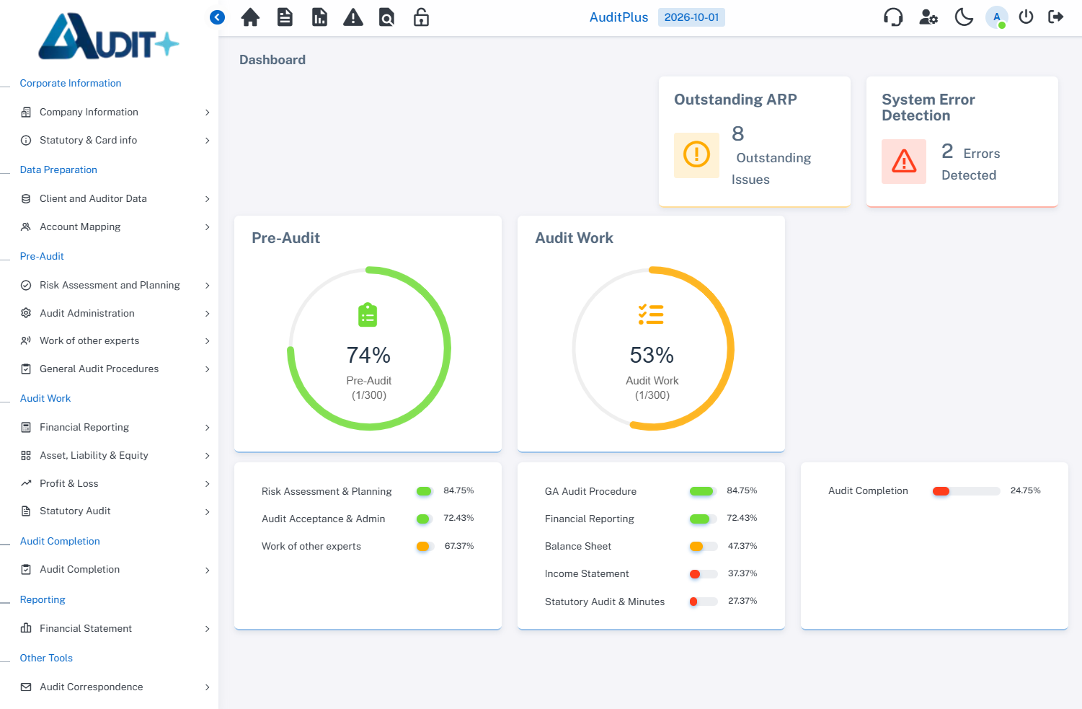This screenshot has height=709, width=1082.
Task: Expand the Statutory Audit section
Action: pyautogui.click(x=74, y=511)
